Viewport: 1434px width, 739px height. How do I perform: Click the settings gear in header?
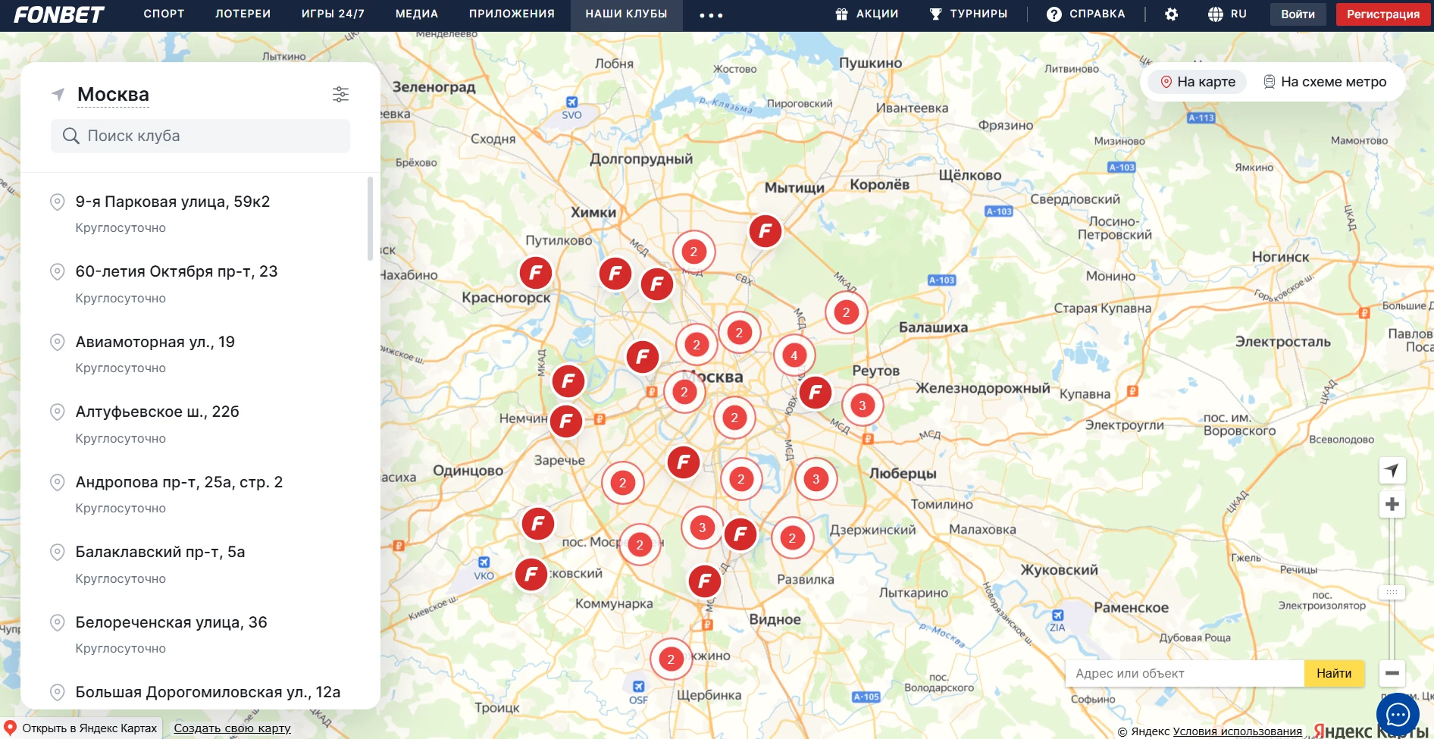[1171, 14]
